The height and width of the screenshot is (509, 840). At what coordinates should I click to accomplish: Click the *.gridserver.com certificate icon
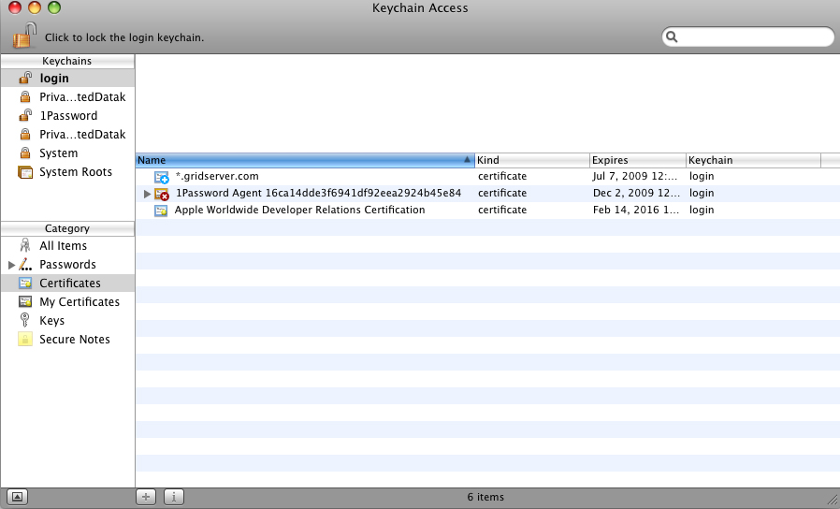pos(161,177)
